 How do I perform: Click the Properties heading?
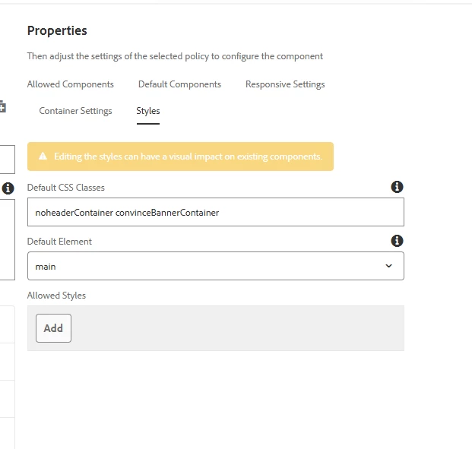[57, 30]
